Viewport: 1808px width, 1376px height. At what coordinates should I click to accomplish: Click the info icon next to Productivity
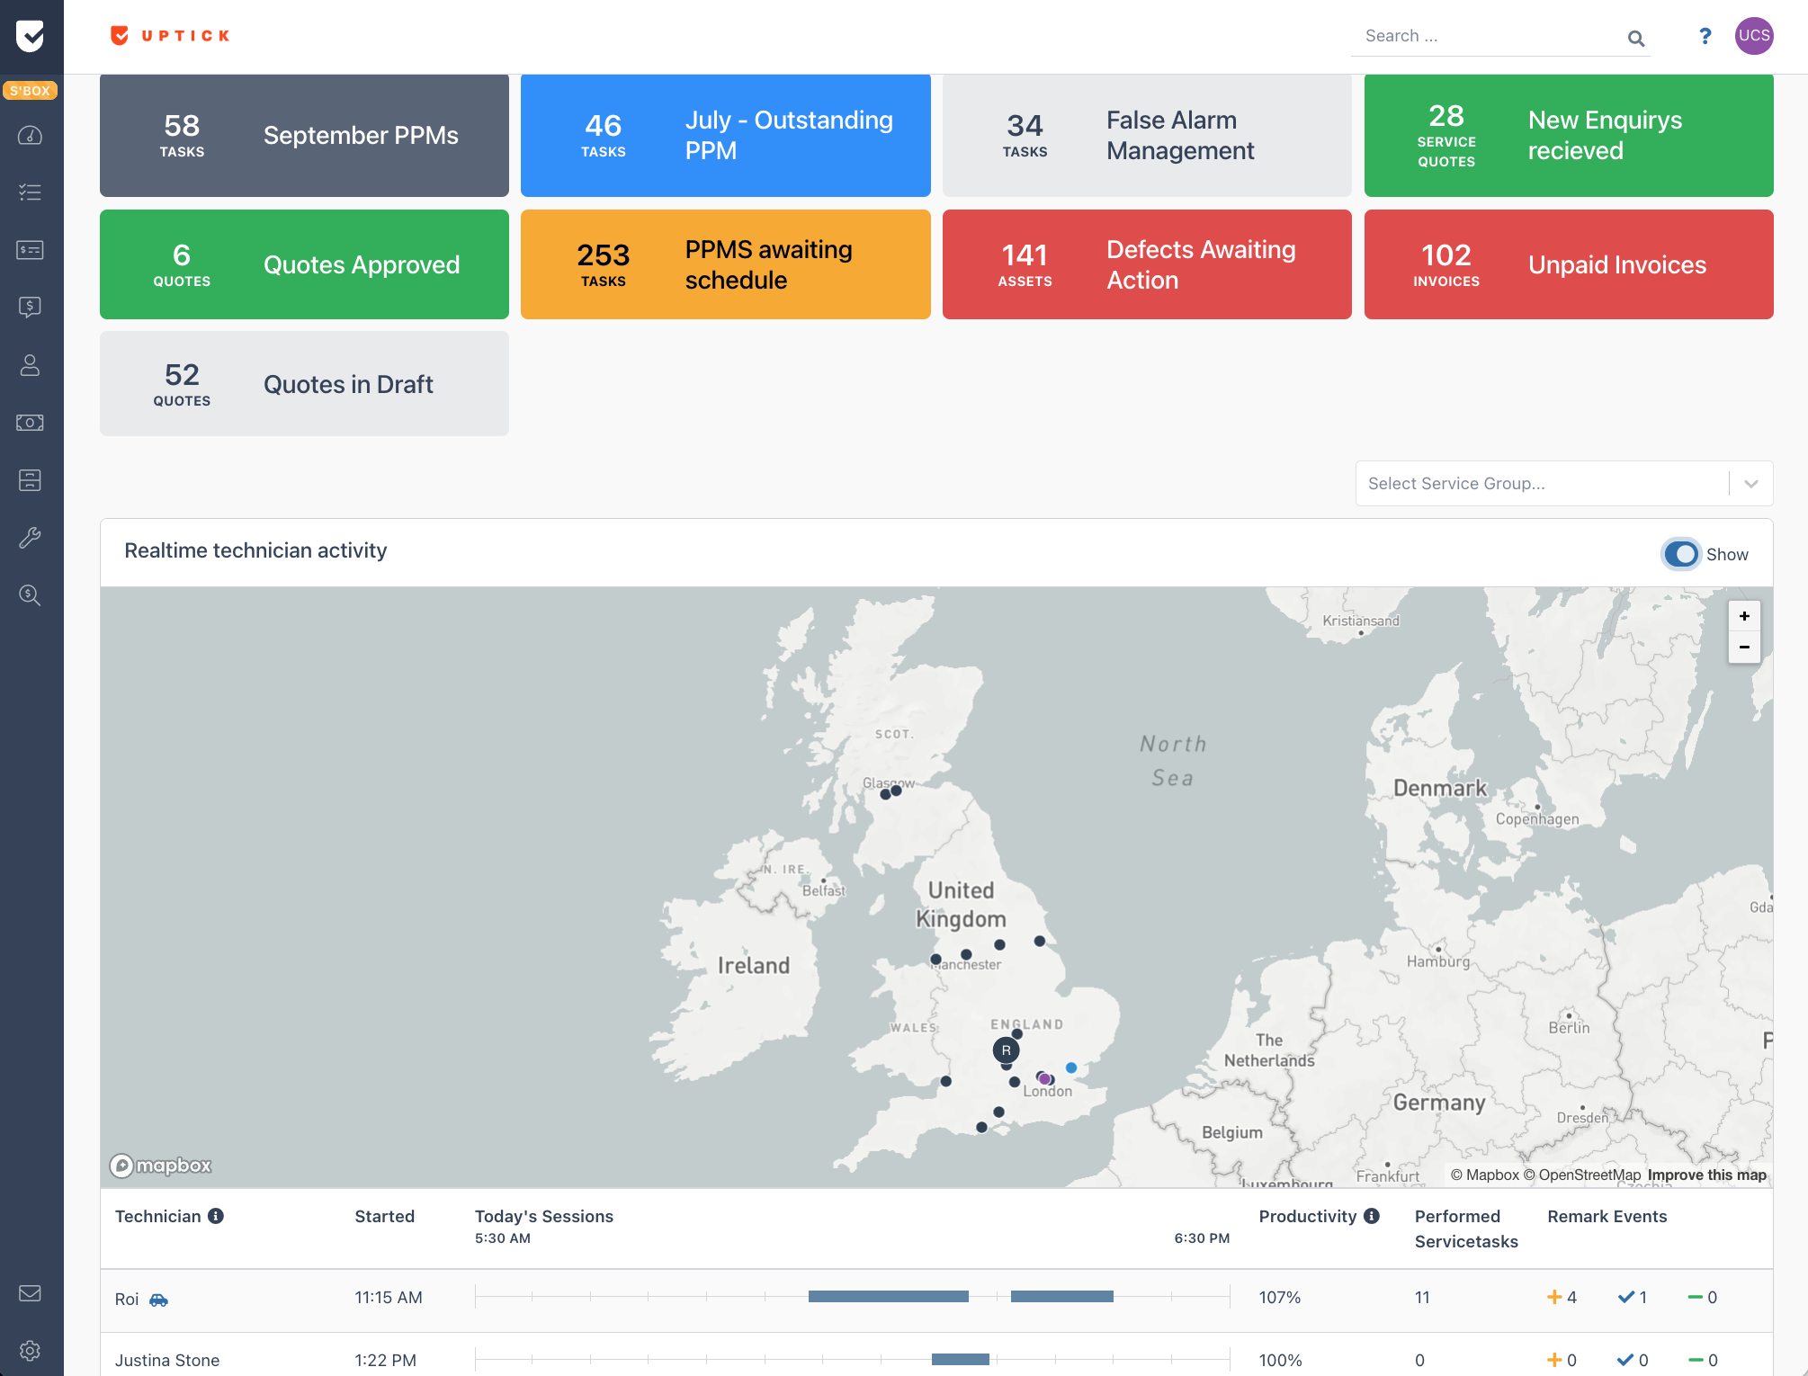[x=1372, y=1216]
